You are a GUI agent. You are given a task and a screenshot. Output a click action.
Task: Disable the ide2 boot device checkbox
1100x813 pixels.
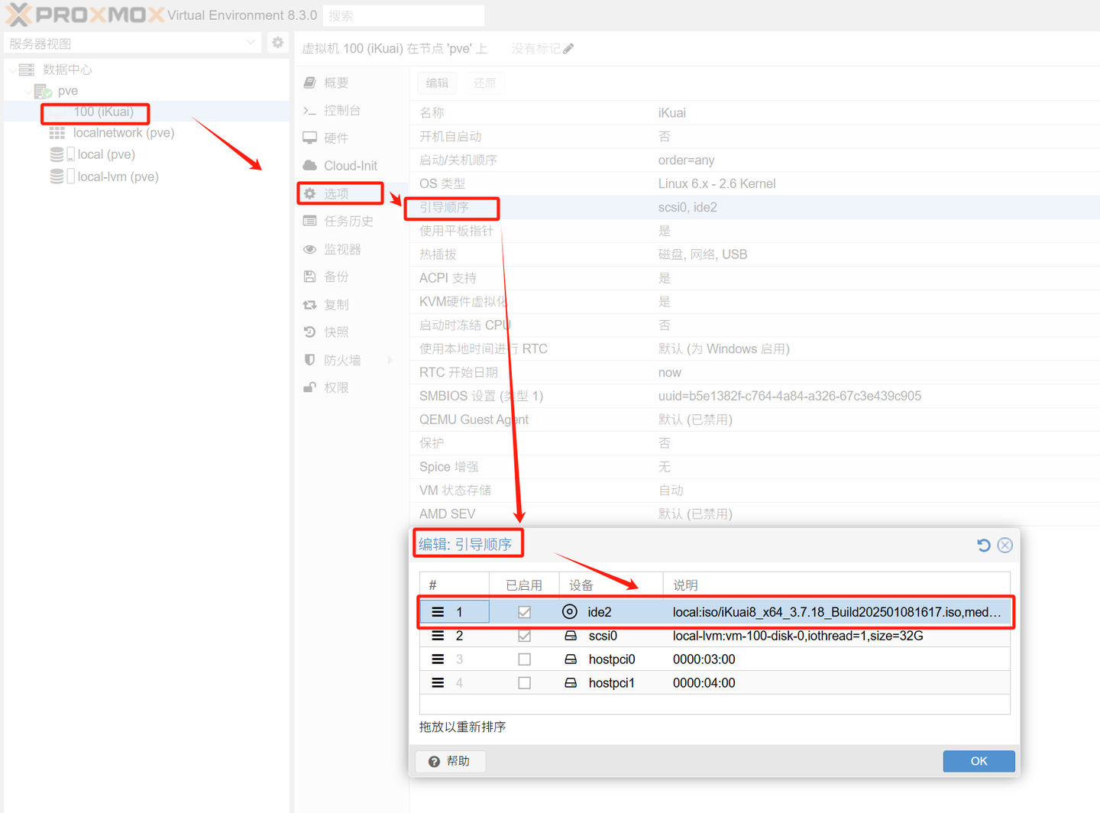[524, 612]
